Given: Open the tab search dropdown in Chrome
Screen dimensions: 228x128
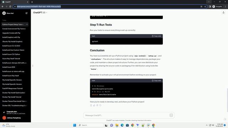Looking at the screenshot, I should (209, 2).
